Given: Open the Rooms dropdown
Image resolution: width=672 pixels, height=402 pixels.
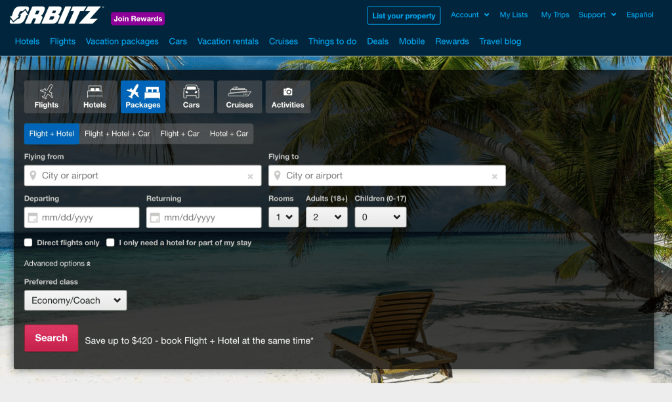Looking at the screenshot, I should (283, 217).
